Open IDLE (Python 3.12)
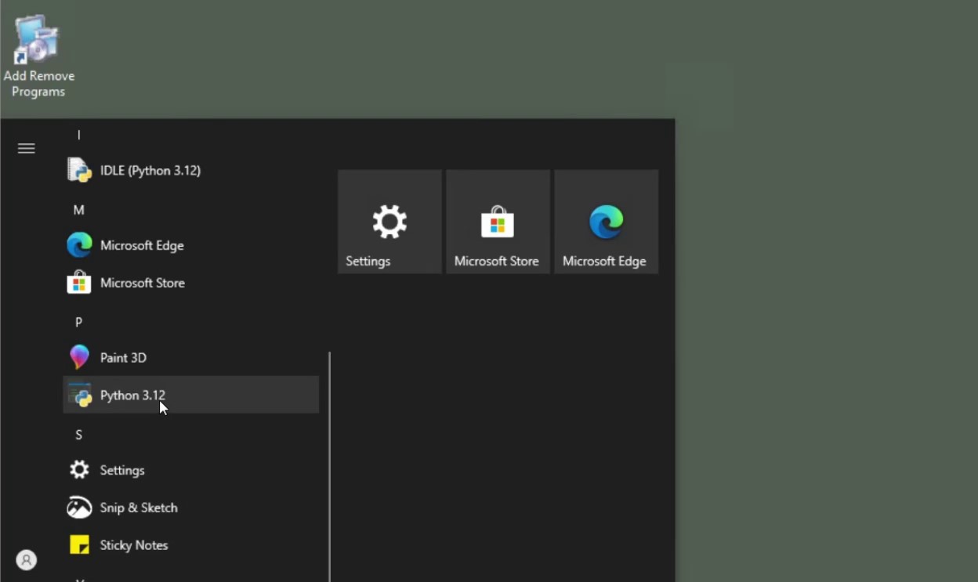The image size is (978, 582). click(150, 170)
